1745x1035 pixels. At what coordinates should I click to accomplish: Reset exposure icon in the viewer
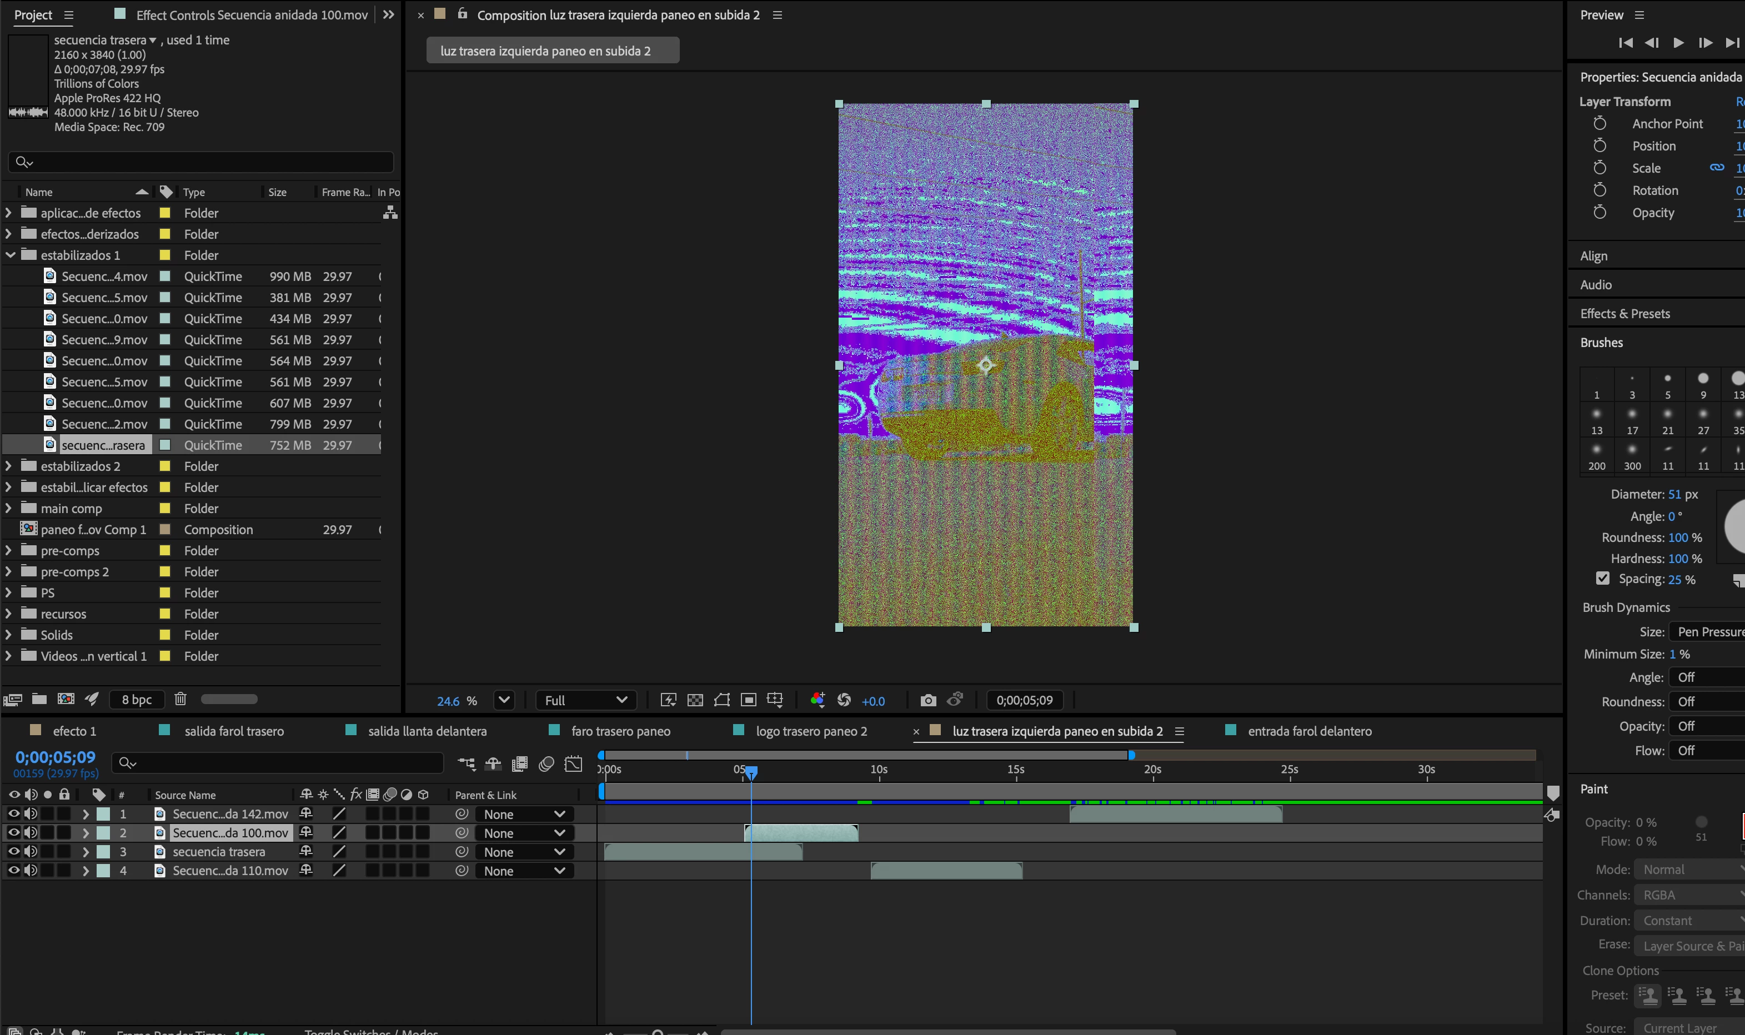844,700
